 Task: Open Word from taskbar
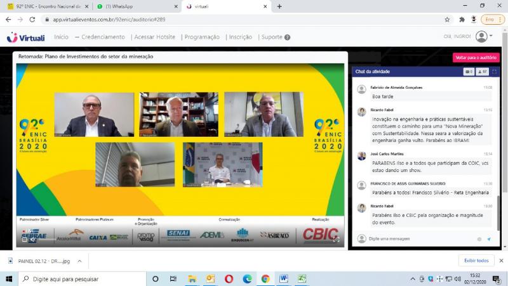(284, 279)
